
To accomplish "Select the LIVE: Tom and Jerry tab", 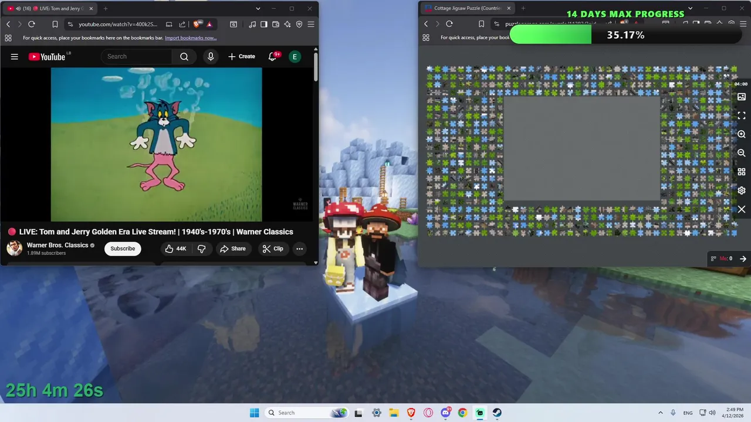I will [x=50, y=8].
